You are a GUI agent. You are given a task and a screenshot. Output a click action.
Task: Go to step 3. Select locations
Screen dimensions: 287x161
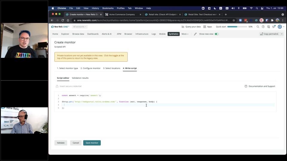click(x=112, y=68)
